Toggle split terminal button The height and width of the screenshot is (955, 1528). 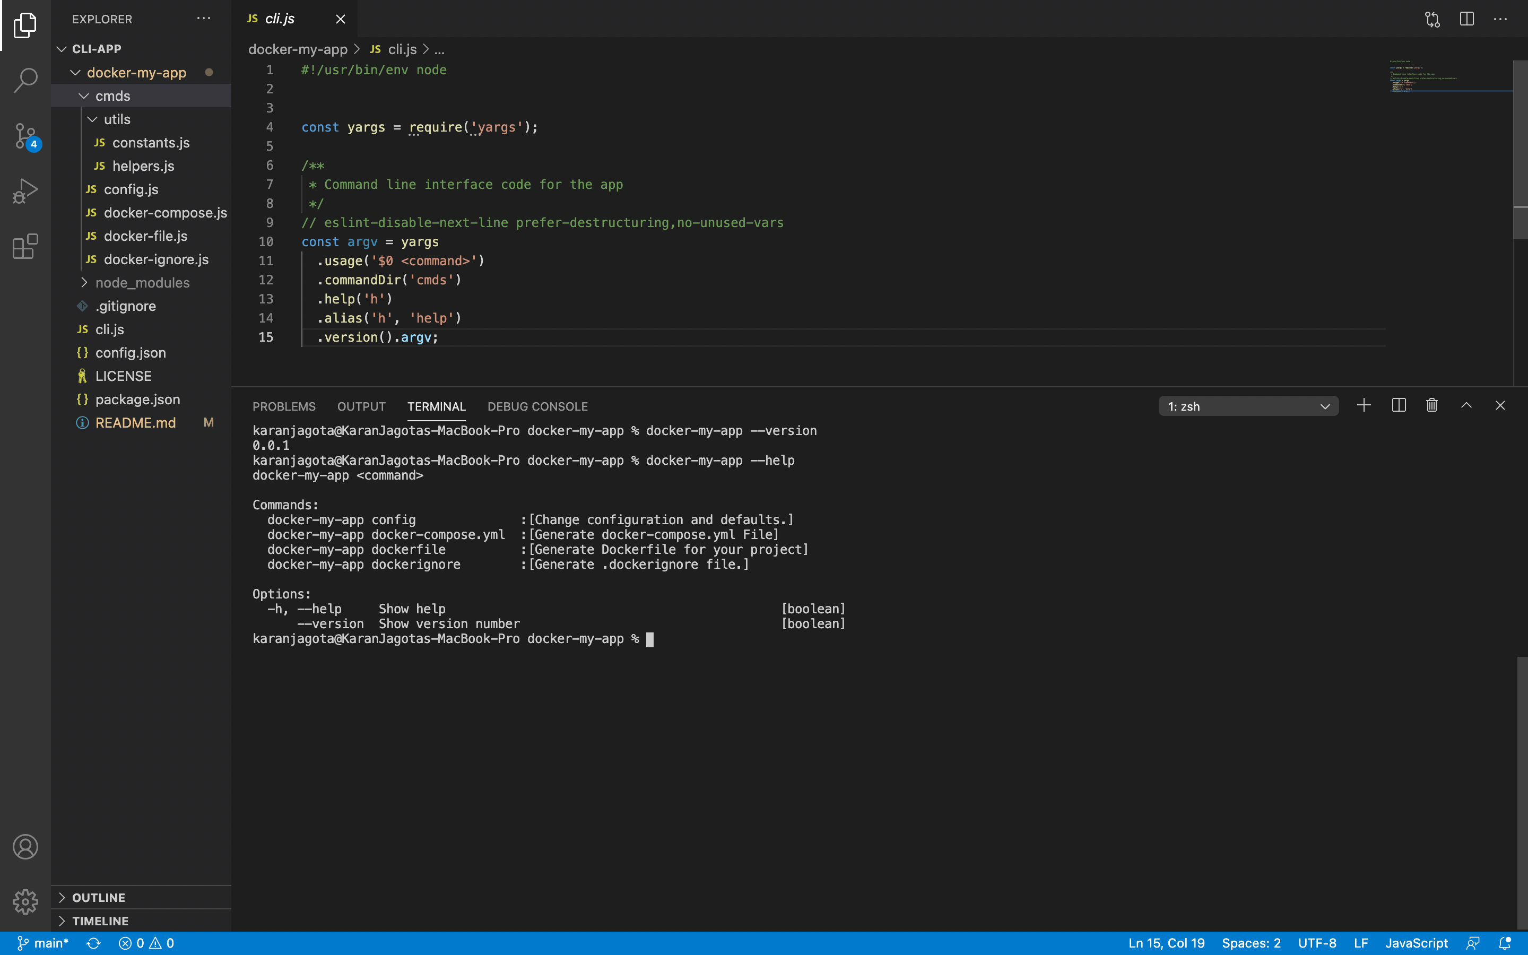click(x=1398, y=405)
